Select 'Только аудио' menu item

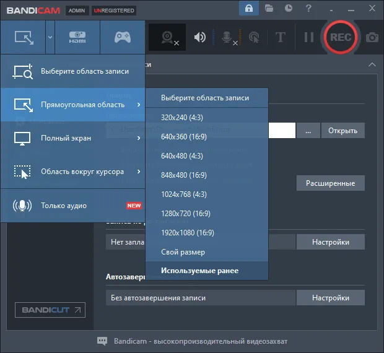point(73,206)
